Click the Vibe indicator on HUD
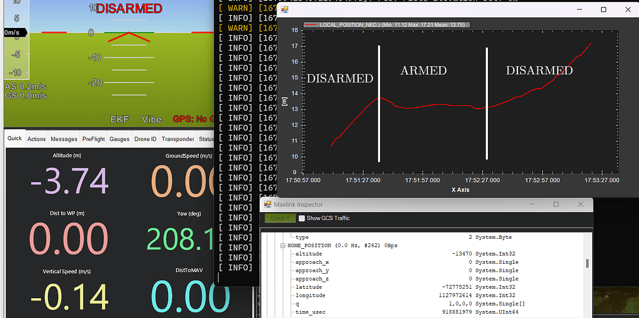639x318 pixels. click(151, 119)
